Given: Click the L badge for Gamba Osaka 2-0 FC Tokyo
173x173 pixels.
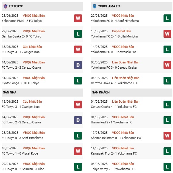Looking at the screenshot, I should (78, 34).
